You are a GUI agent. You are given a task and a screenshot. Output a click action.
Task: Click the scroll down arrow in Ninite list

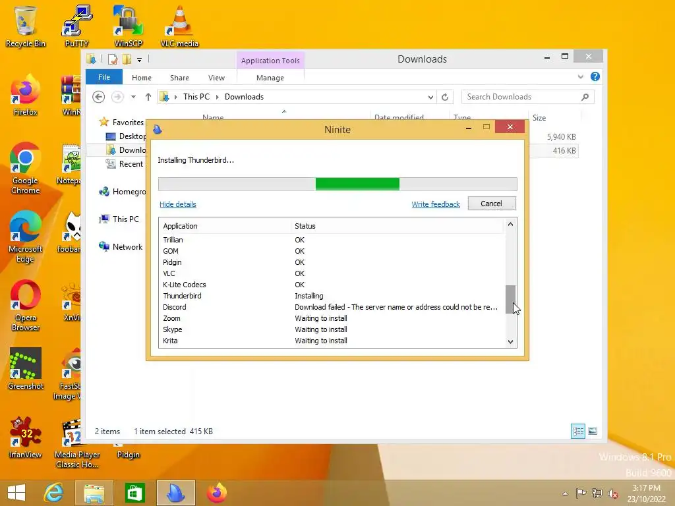pyautogui.click(x=511, y=342)
